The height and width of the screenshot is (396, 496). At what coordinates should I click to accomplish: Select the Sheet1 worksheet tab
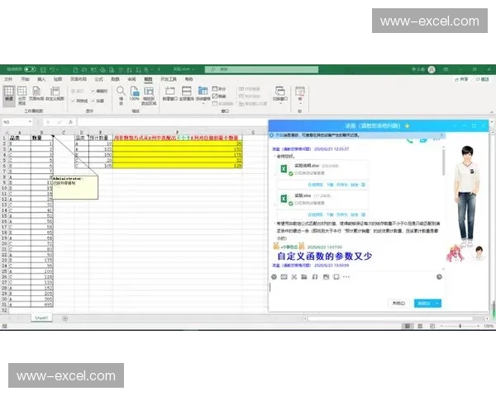41,318
